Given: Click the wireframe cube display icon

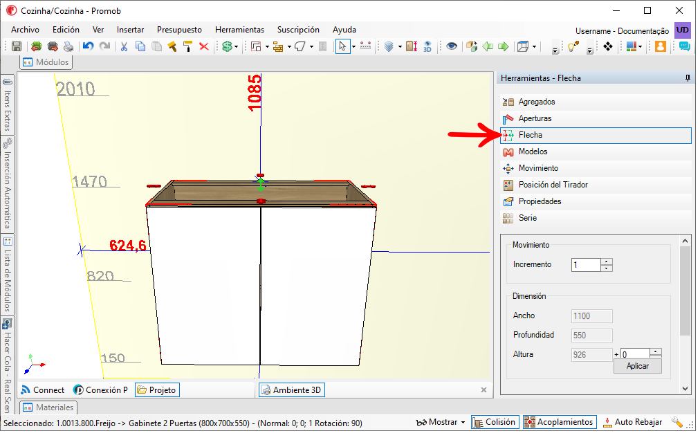Looking at the screenshot, I should click(523, 46).
